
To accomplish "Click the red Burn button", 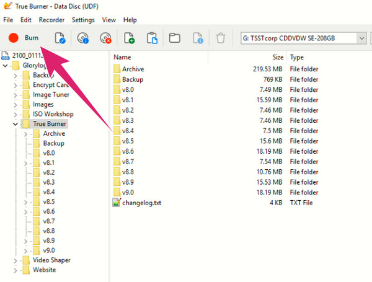I will [24, 38].
